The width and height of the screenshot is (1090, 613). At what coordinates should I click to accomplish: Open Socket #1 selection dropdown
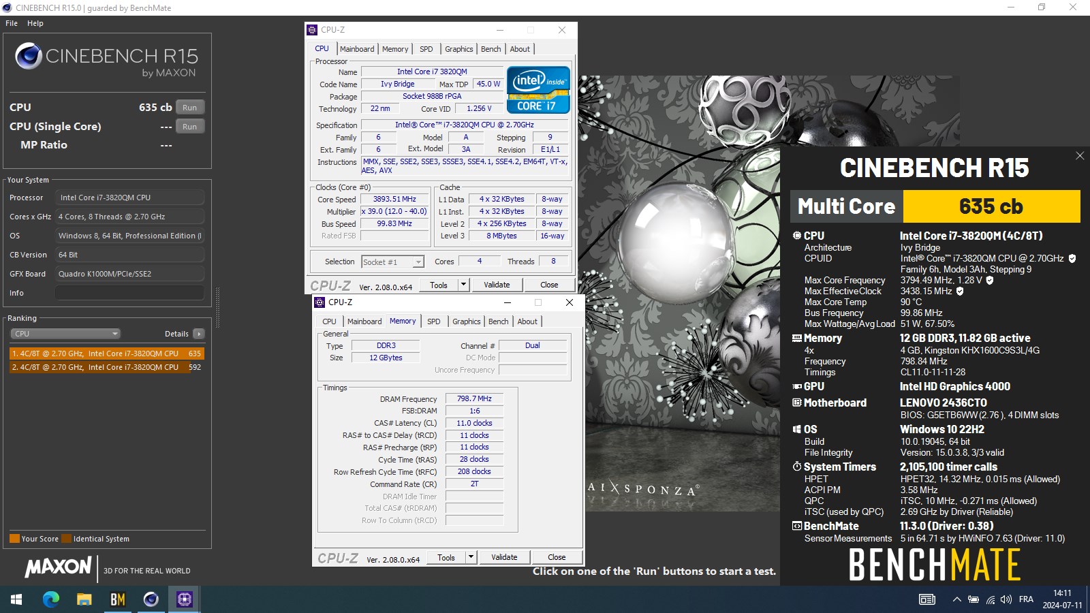(392, 262)
